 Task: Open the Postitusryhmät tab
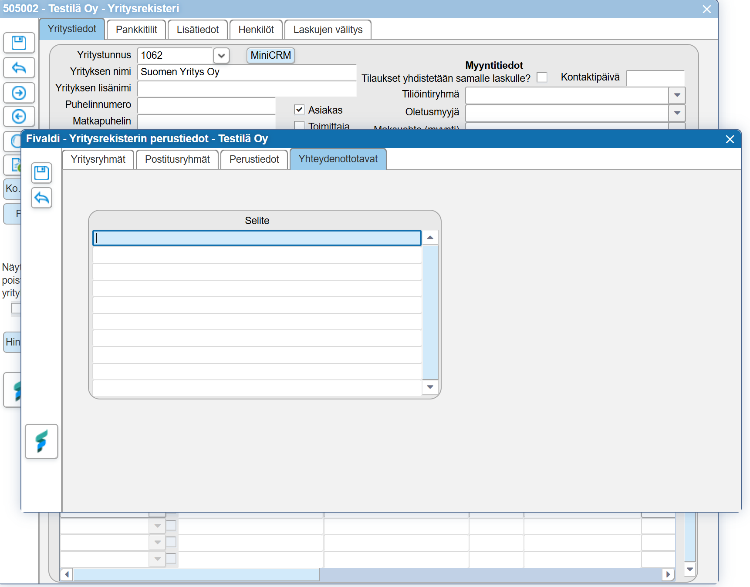[x=177, y=159]
